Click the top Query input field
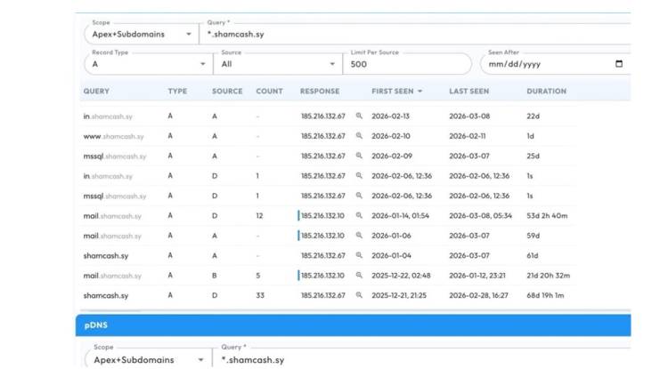The image size is (668, 369). (419, 35)
